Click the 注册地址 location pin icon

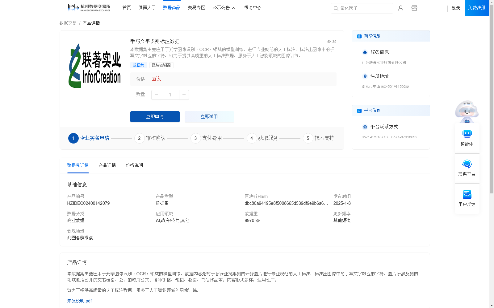(365, 76)
